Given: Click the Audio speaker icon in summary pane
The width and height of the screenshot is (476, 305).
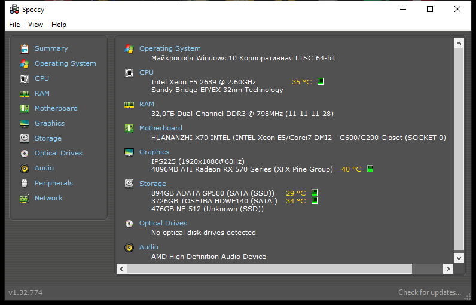Looking at the screenshot, I should point(129,248).
